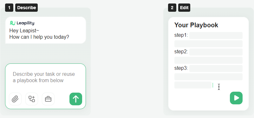Click the paperclip attach file icon
Viewport: 254px width, 118px height.
coord(15,99)
